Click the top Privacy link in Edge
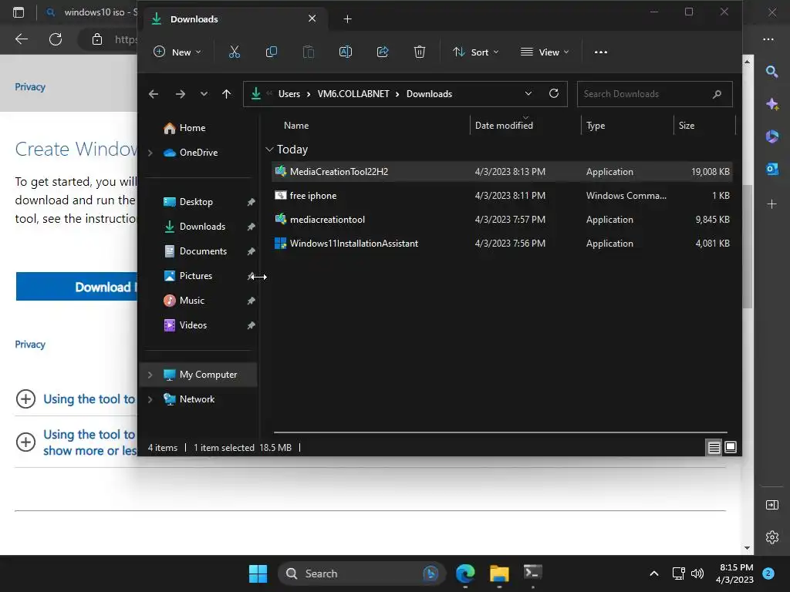This screenshot has width=790, height=592. click(x=30, y=86)
